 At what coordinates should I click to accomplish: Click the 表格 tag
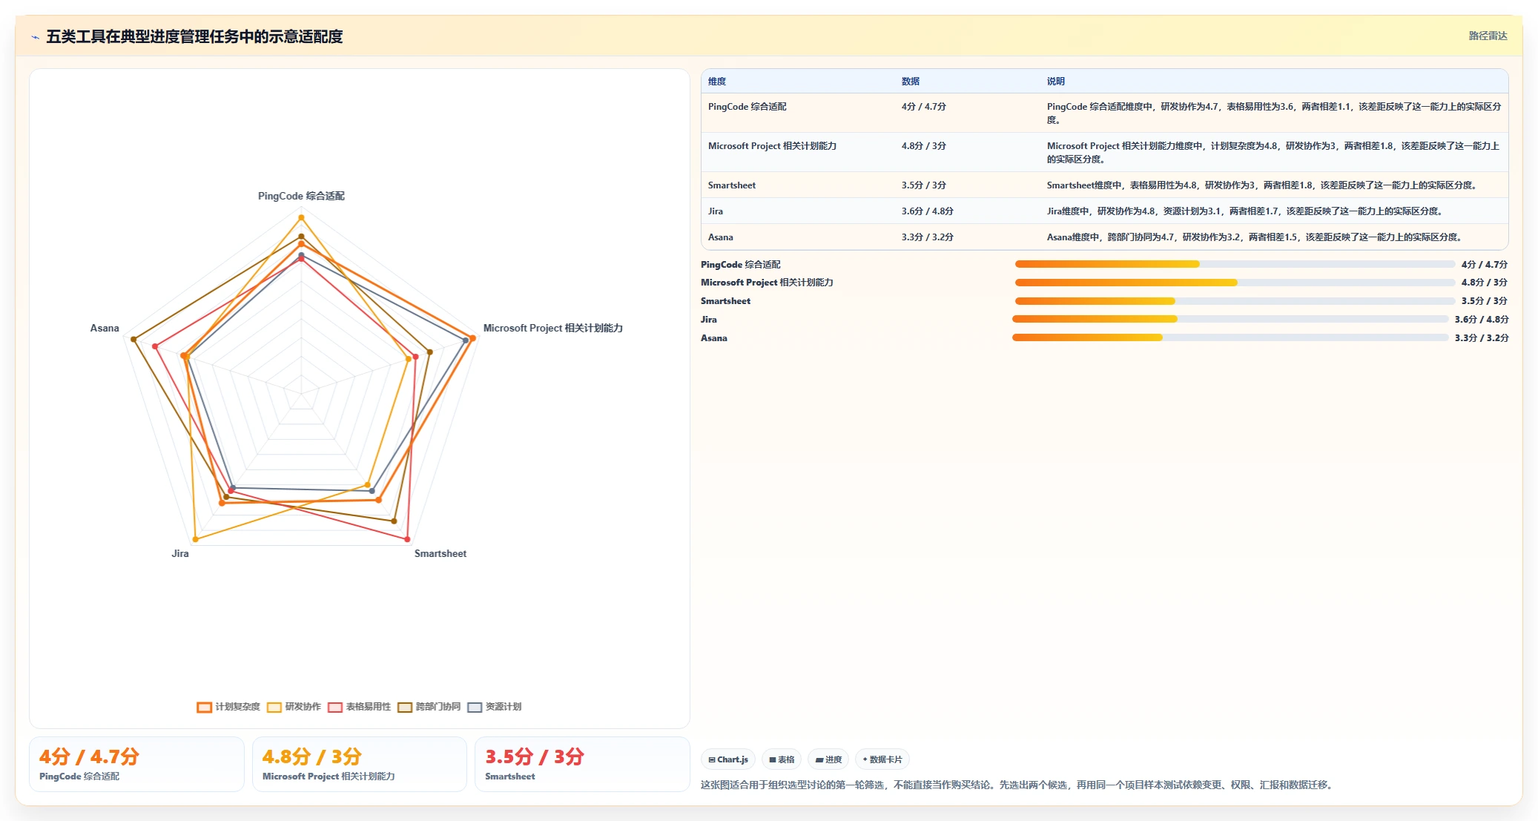782,759
